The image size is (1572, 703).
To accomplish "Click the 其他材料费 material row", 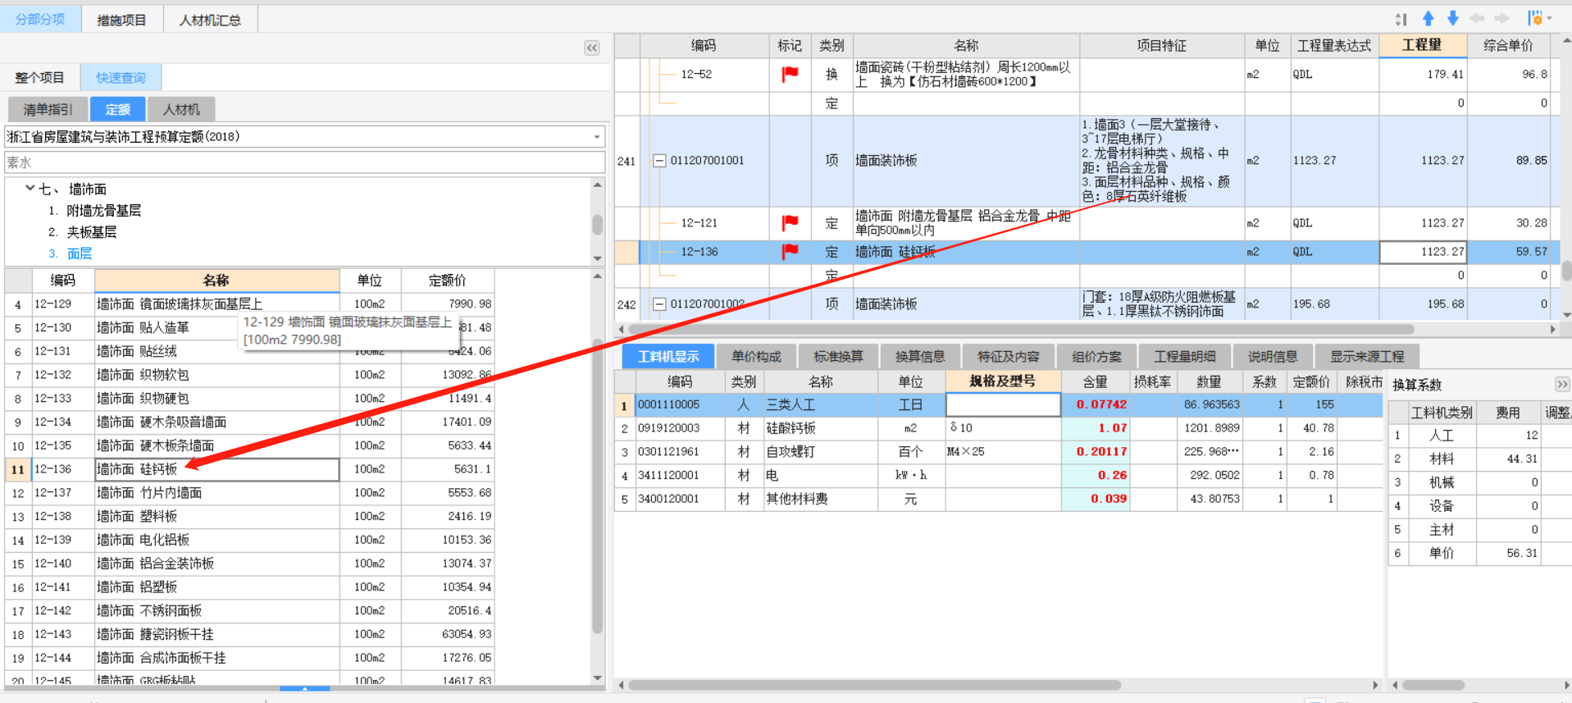I will [x=999, y=499].
